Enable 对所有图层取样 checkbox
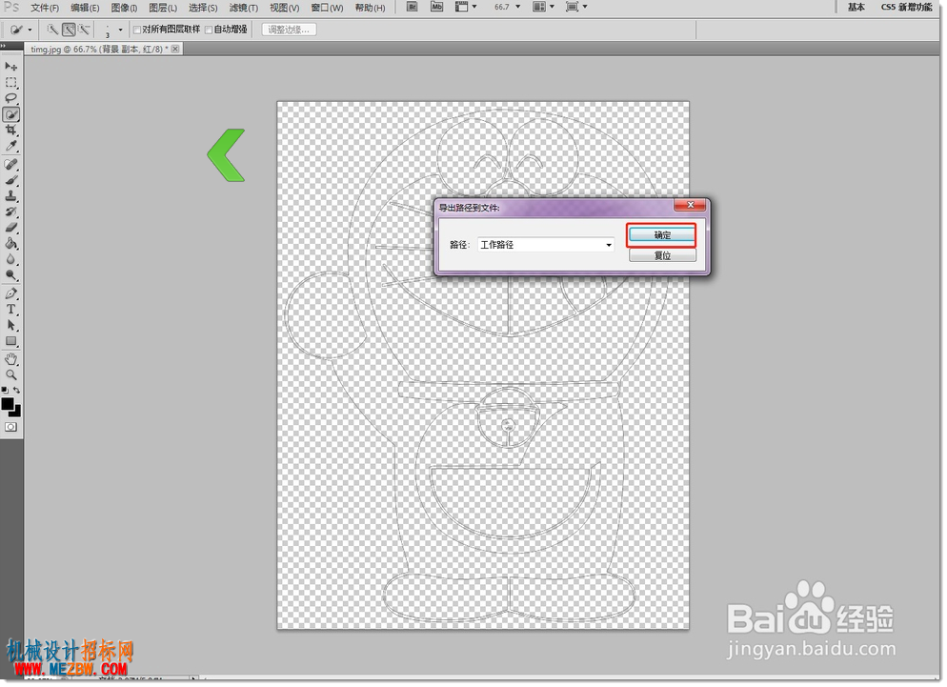Image resolution: width=947 pixels, height=687 pixels. [x=138, y=30]
